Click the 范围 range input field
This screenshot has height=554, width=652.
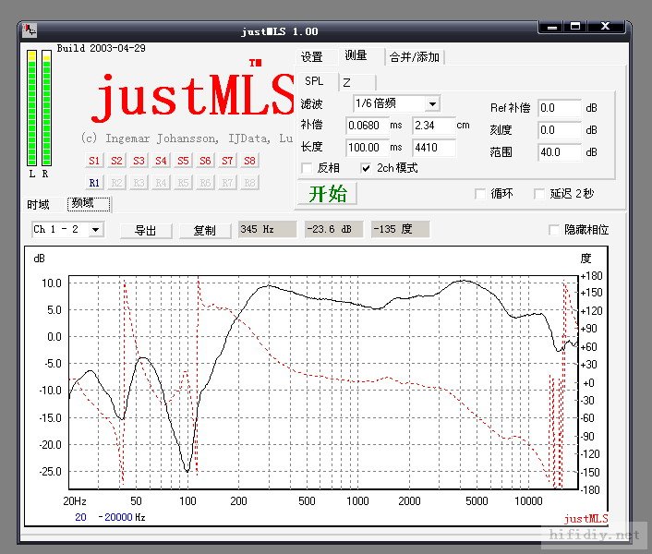tap(560, 152)
